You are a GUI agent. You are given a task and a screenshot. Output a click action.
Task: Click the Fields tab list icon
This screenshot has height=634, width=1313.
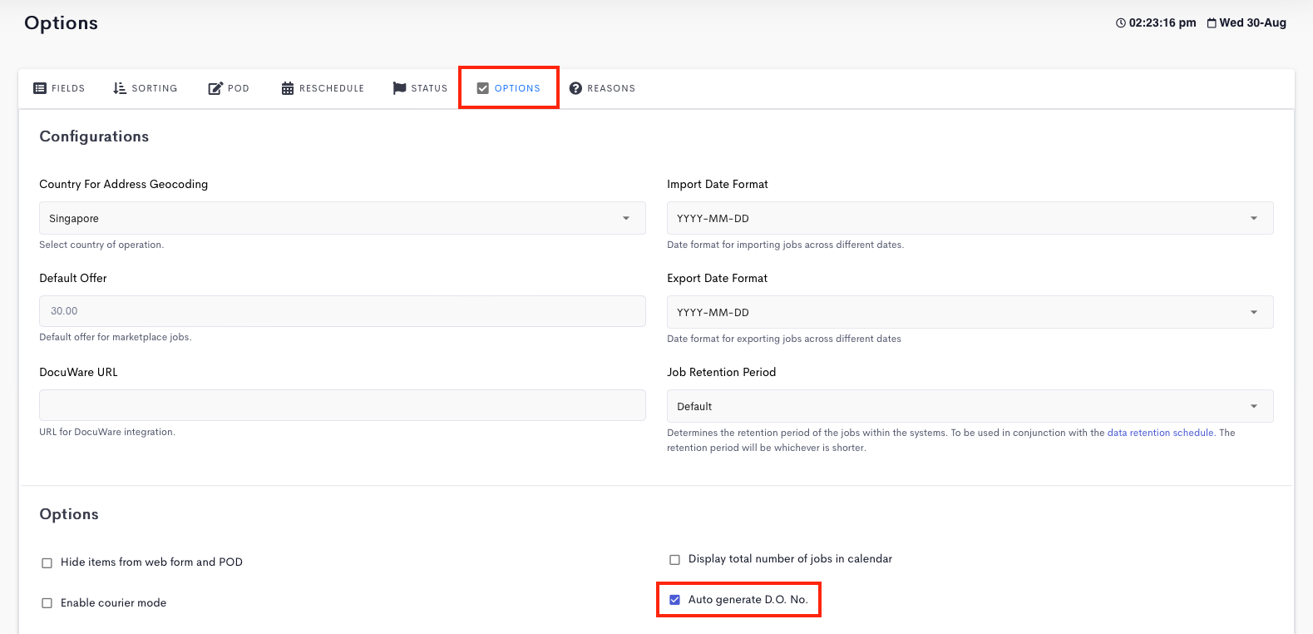(40, 88)
